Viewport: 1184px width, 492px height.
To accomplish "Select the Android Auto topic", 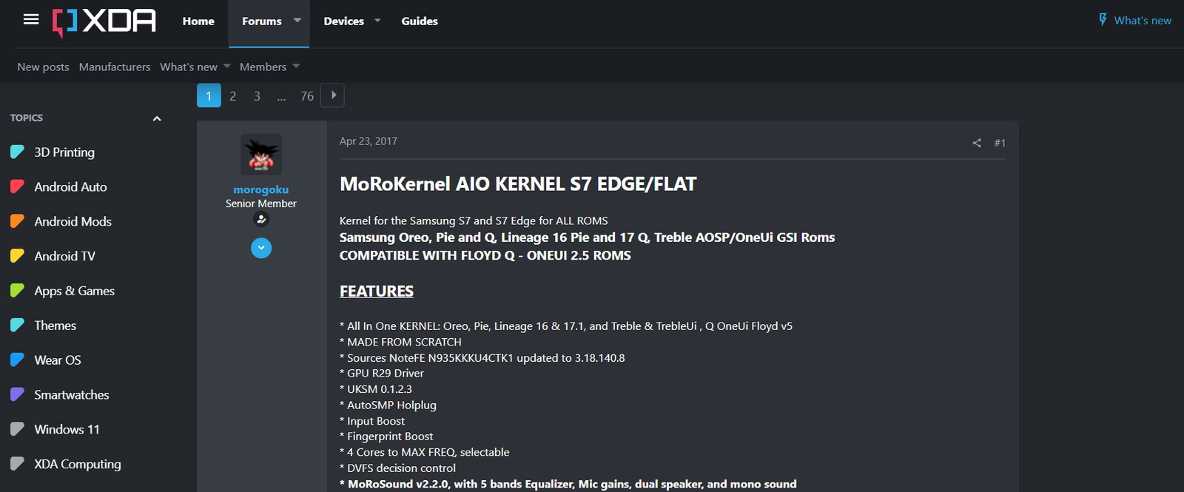I will tap(70, 186).
